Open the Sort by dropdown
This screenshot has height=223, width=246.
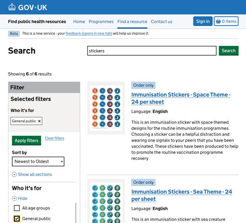click(38, 162)
